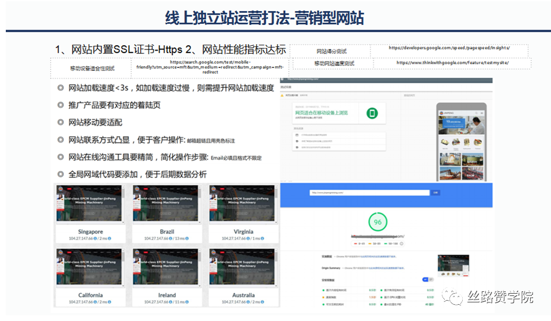Image resolution: width=551 pixels, height=321 pixels.
Task: Click the WeChat logo beside 丝路赞学院
Action: click(x=453, y=297)
